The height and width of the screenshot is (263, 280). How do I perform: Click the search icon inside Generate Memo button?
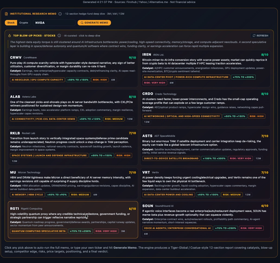[x=82, y=23]
